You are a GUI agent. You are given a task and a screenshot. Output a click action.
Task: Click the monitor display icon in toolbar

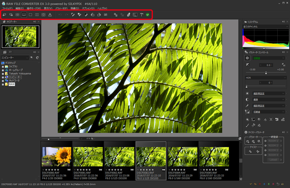coord(135,15)
